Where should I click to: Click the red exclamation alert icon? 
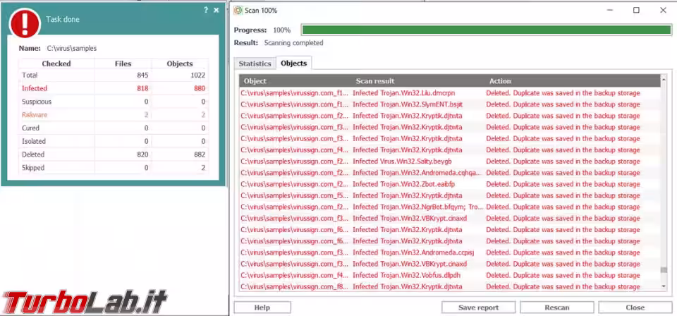coord(25,22)
